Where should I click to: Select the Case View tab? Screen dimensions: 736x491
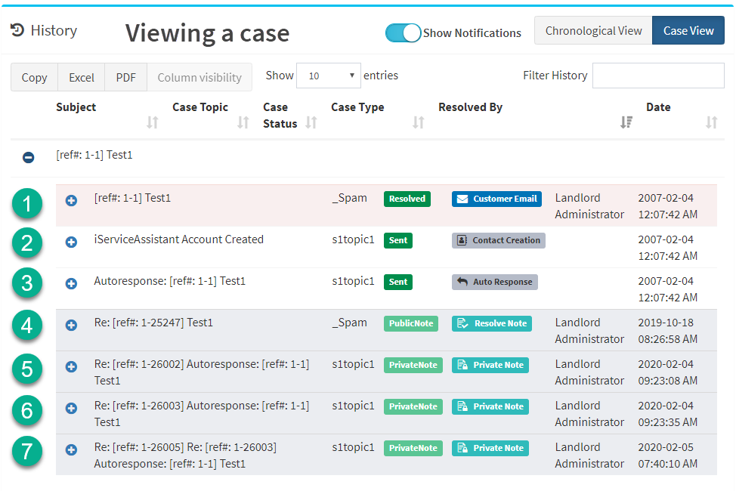[688, 31]
